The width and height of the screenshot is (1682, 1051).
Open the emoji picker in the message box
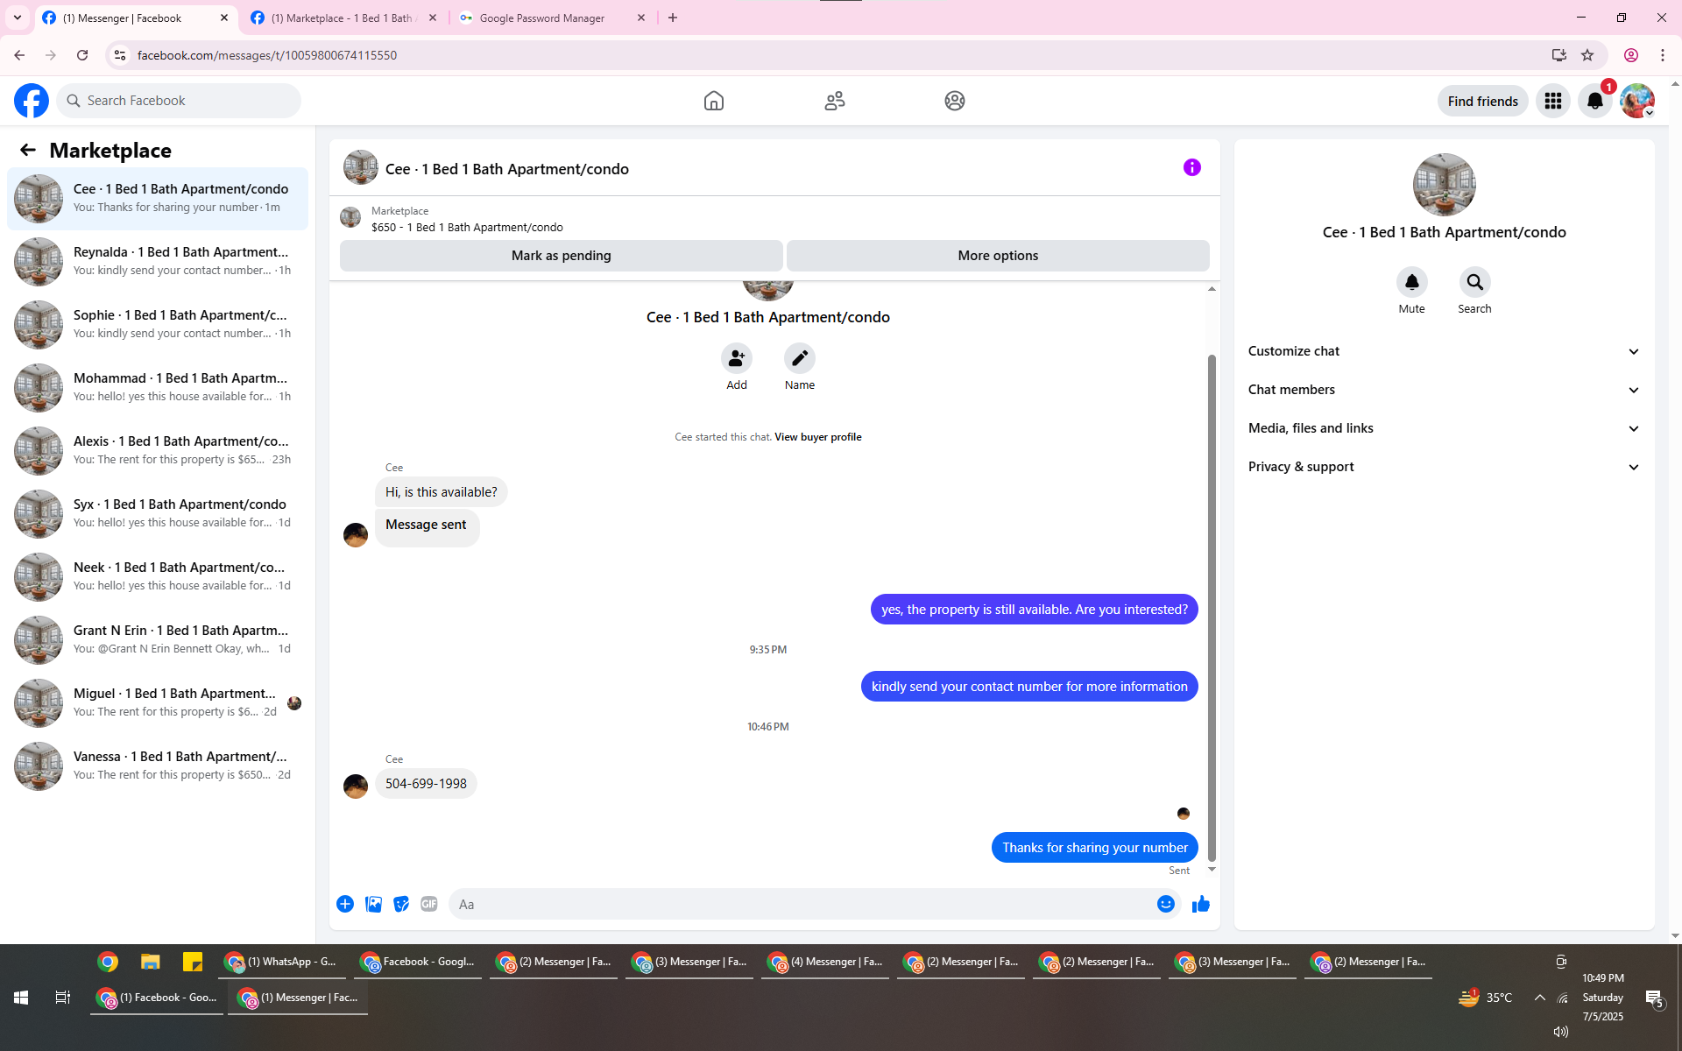click(x=1165, y=904)
